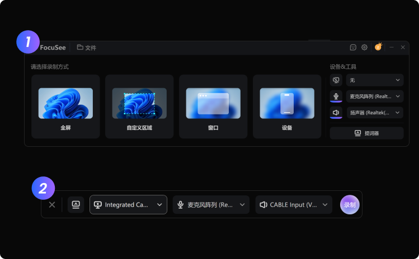Open the 文件 (File) menu
The height and width of the screenshot is (259, 419).
87,47
